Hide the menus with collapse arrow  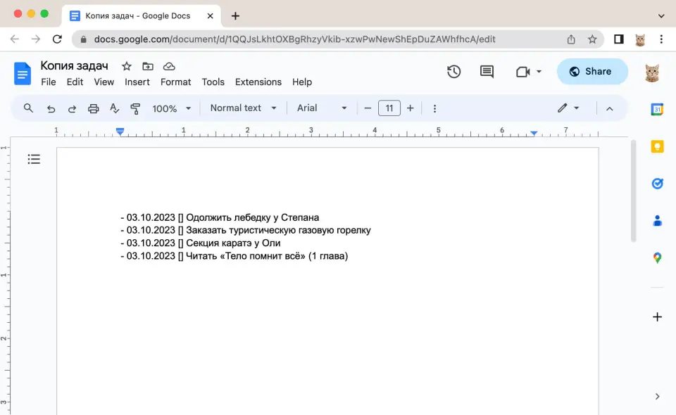pos(610,108)
